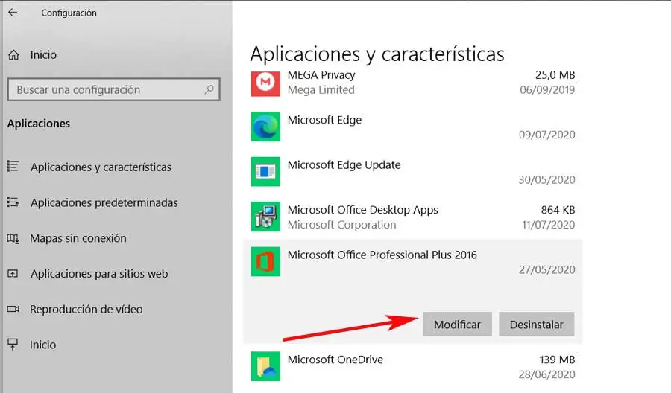
Task: Click the 06/09/2019 install date
Action: (x=547, y=90)
